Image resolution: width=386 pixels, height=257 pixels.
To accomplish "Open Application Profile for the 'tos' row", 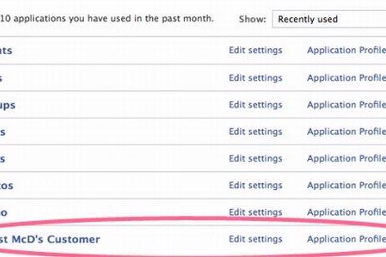I will click(x=346, y=185).
